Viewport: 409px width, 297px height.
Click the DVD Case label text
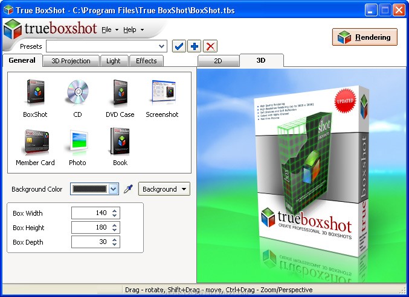pyautogui.click(x=120, y=114)
